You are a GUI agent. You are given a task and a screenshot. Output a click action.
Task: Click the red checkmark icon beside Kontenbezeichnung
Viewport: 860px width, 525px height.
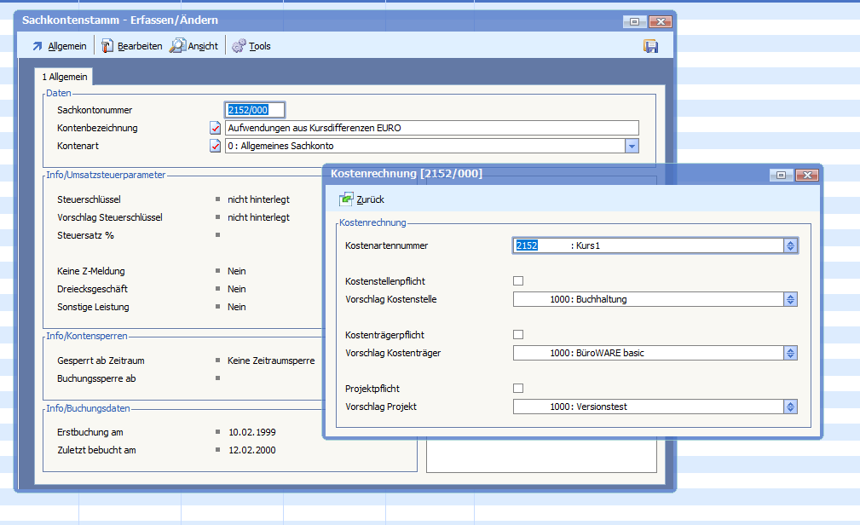coord(215,128)
